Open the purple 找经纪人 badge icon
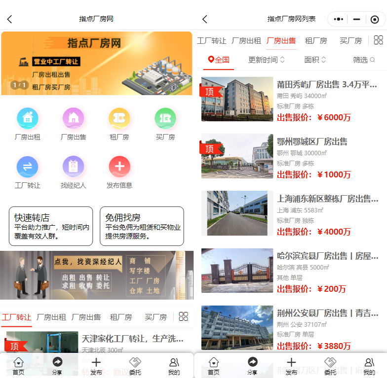 (73, 167)
